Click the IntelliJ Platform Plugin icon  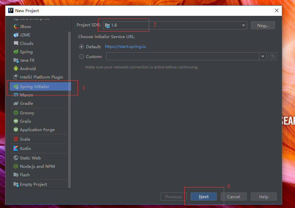[16, 77]
